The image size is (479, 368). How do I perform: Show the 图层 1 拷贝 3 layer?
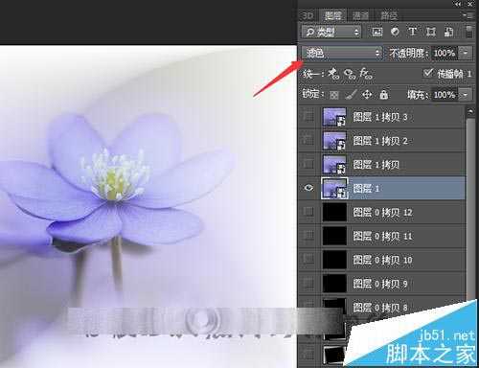click(x=308, y=116)
